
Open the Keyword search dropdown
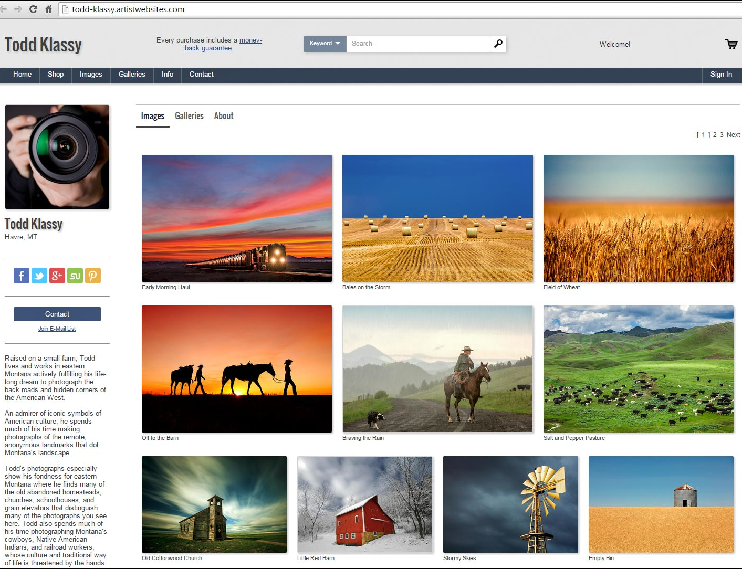pos(325,44)
